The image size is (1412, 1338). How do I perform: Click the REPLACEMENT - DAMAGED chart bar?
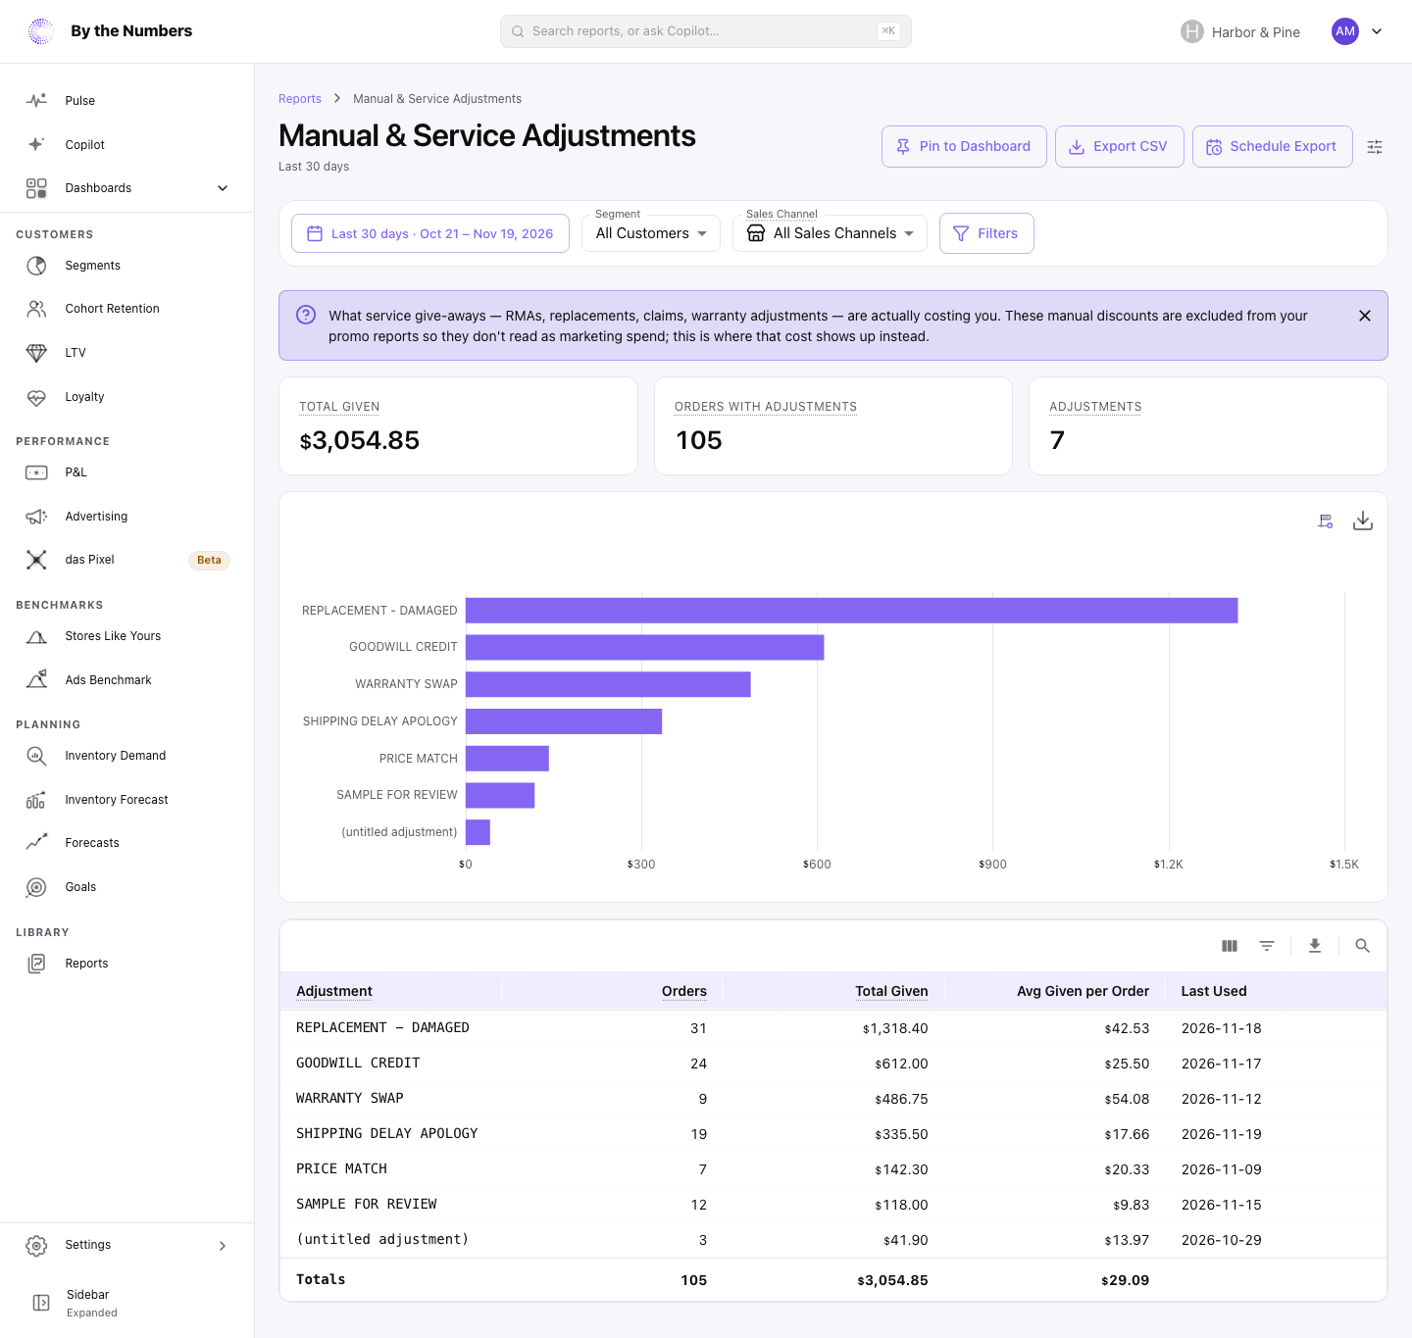pos(852,610)
